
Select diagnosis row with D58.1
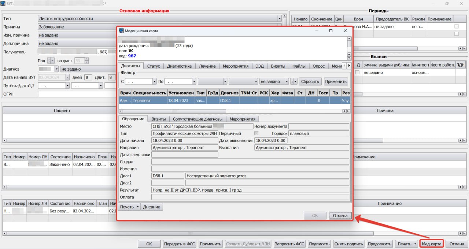point(234,100)
